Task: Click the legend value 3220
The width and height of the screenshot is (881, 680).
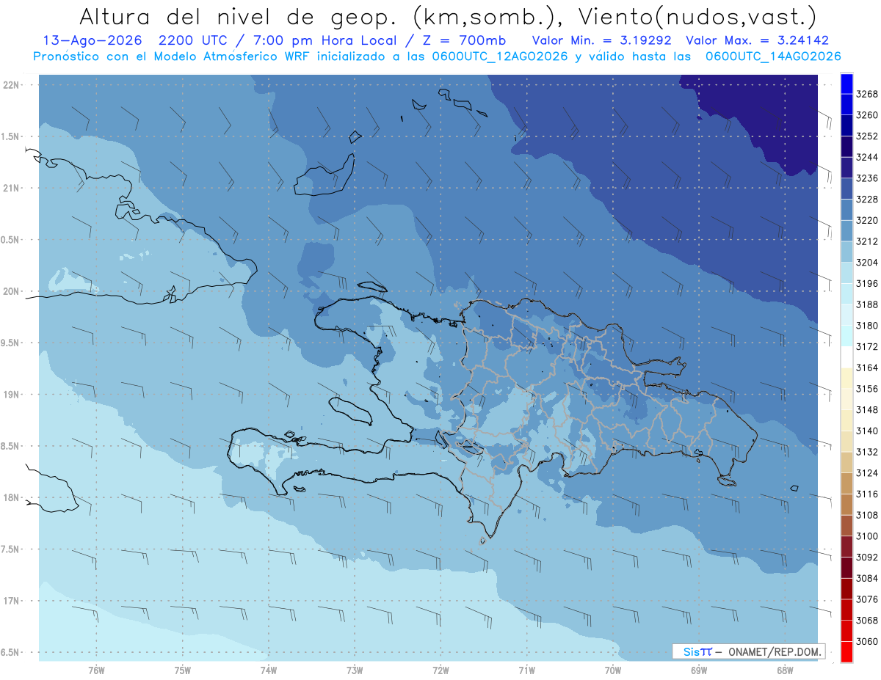Action: click(x=867, y=220)
